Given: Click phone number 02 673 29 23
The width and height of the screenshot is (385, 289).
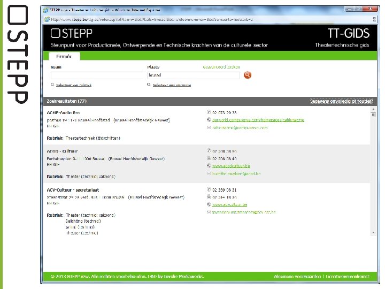Looking at the screenshot, I should click(x=225, y=112).
